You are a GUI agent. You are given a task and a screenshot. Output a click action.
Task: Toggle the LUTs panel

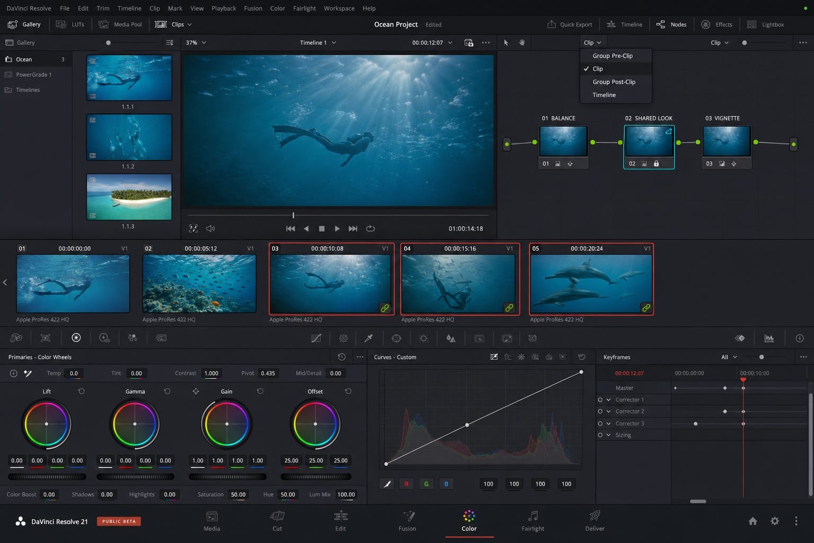click(x=70, y=24)
